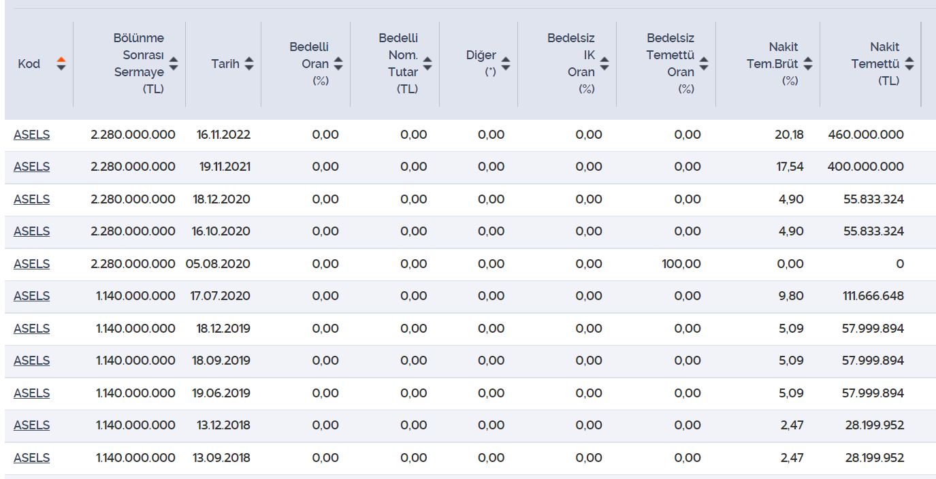Select the date cell 18.09.2019
The height and width of the screenshot is (479, 936).
(221, 361)
